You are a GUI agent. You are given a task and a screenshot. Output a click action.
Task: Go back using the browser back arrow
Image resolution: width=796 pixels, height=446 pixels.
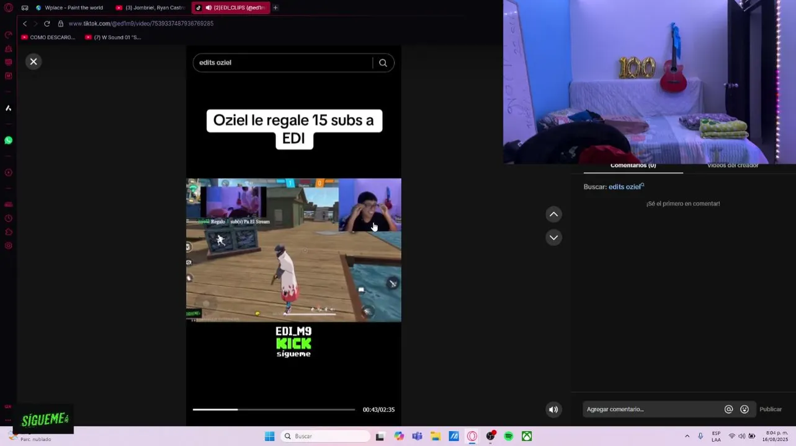[25, 24]
